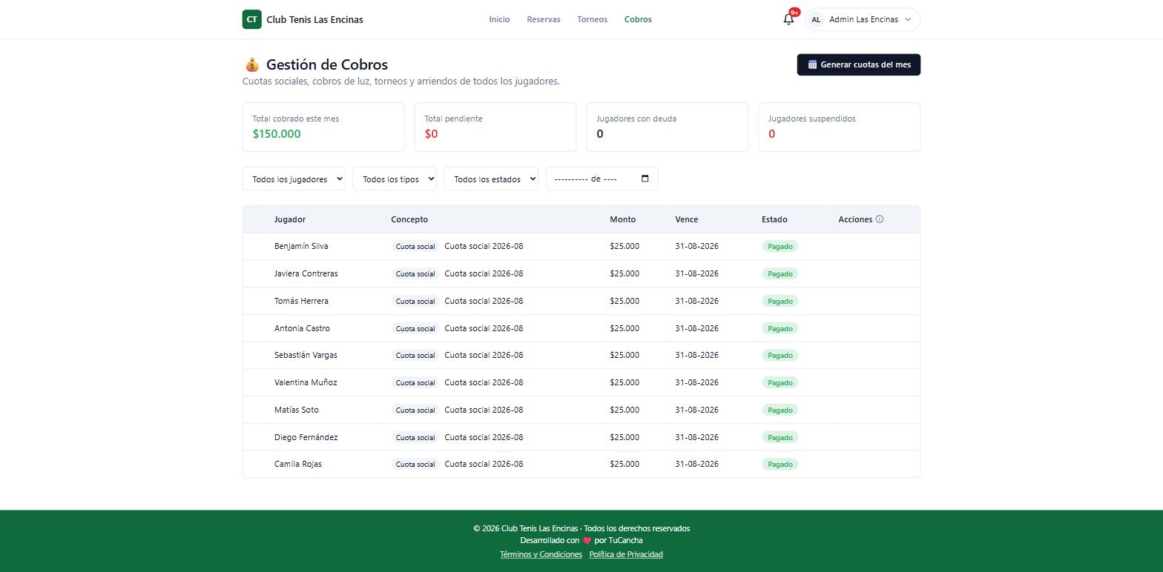Expand the Todos los estados filter
The image size is (1163, 572).
491,179
